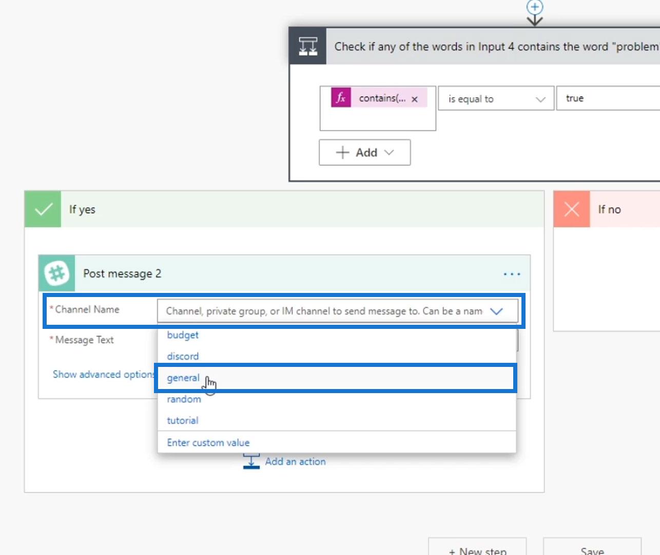
Task: Select the budget channel option
Action: 336,335
